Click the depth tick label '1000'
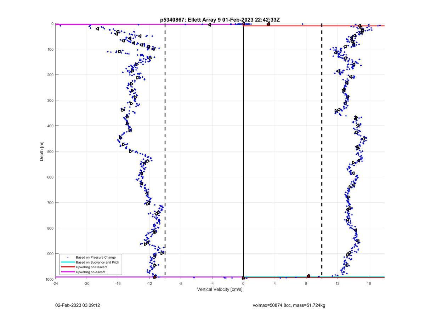The image size is (425, 314). click(49, 279)
